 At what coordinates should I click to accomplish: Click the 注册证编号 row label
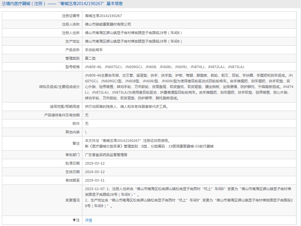pyautogui.click(x=71, y=16)
